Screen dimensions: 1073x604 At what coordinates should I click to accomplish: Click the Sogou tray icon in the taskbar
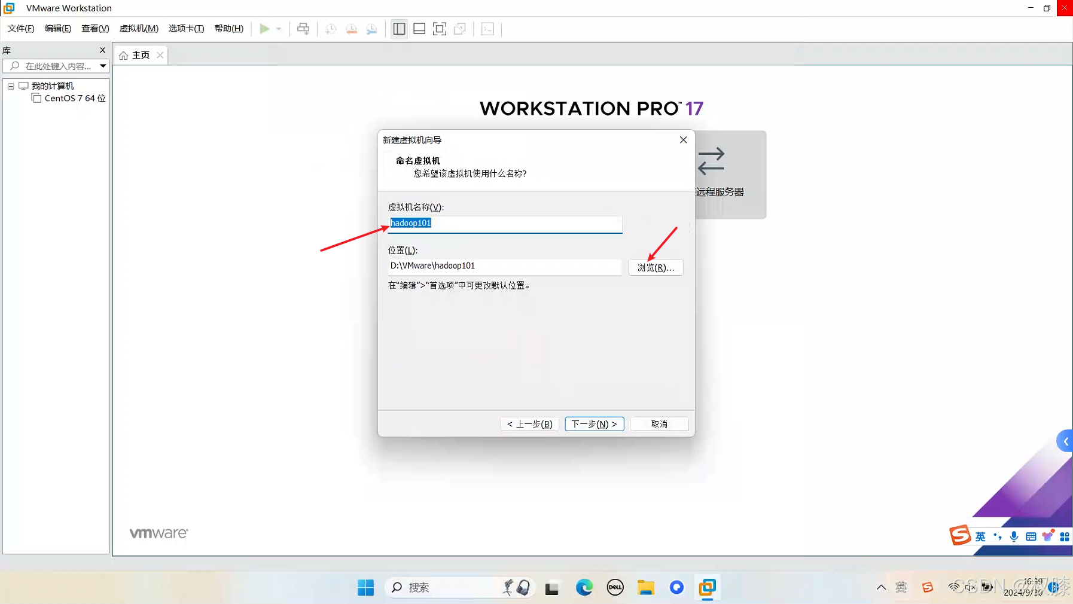(x=928, y=588)
